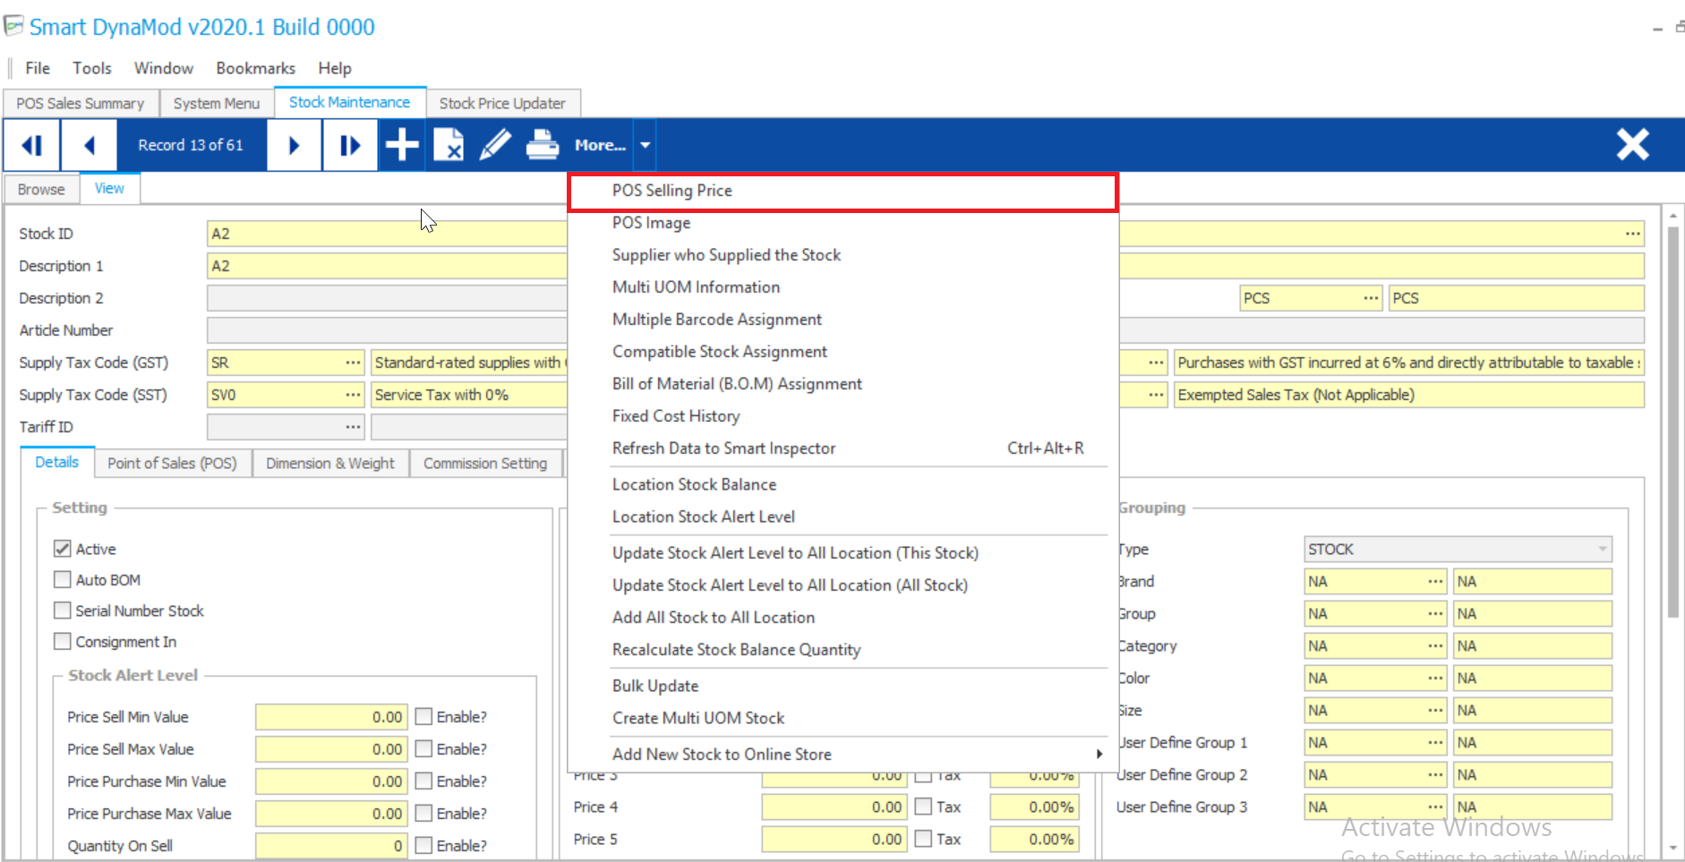This screenshot has height=862, width=1685.
Task: Click the Description 1 input field
Action: pos(387,266)
